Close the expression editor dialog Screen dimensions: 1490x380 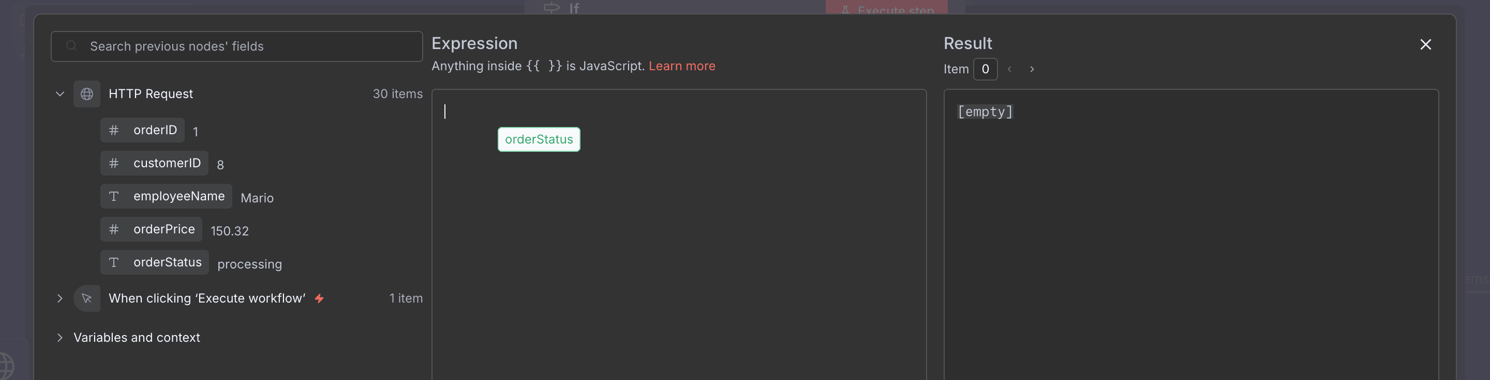1425,44
